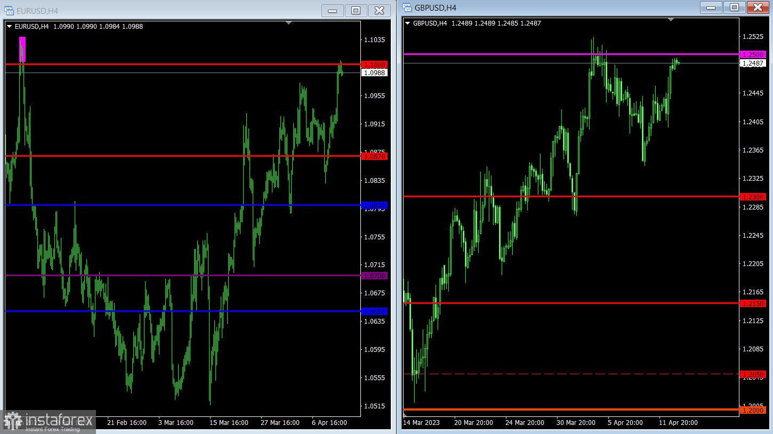Click the 1.0755 value on EURUSD price scale
Screen dimensions: 773x434
[x=374, y=237]
